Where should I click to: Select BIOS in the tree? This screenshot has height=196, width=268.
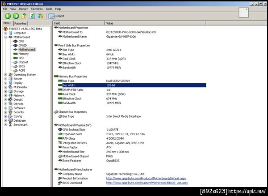(x=22, y=66)
